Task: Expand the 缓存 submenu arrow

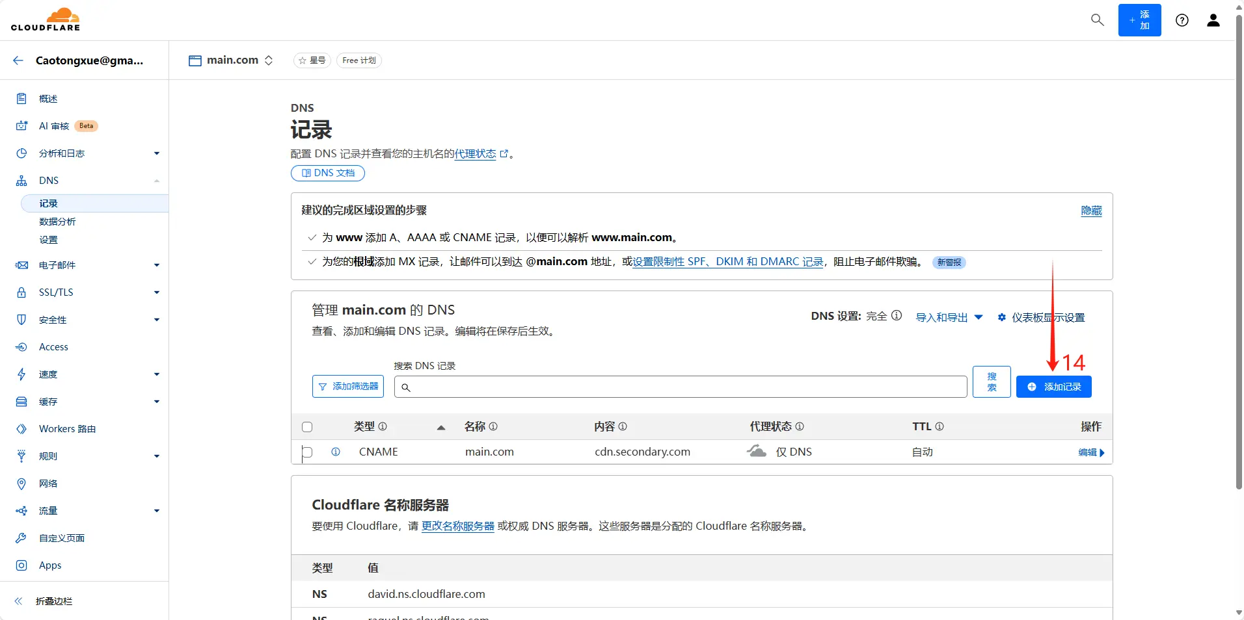Action: point(157,402)
